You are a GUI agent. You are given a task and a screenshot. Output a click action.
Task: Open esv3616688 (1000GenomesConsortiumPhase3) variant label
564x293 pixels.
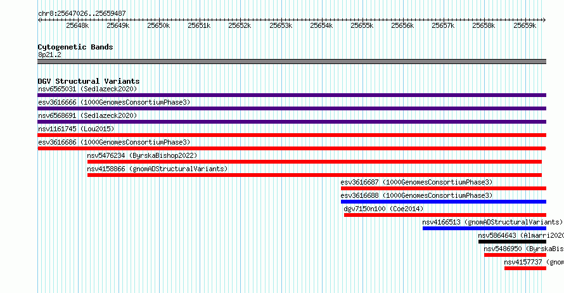[x=416, y=195]
